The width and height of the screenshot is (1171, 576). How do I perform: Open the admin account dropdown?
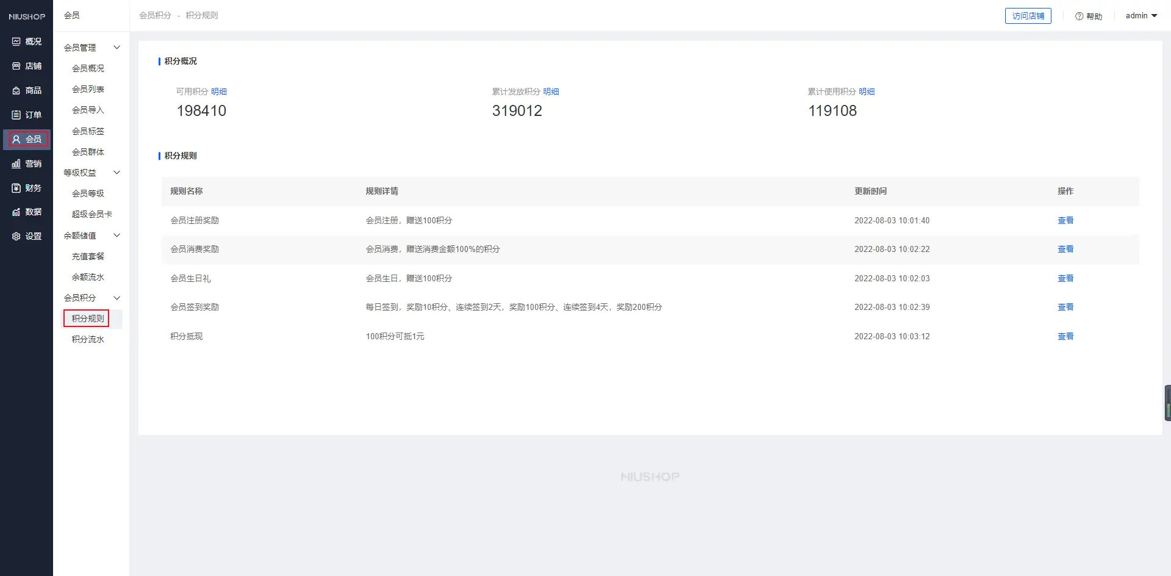pyautogui.click(x=1141, y=16)
